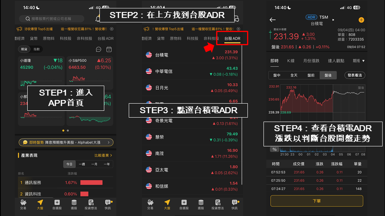Image resolution: width=385 pixels, height=216 pixels.
Task: Open the K線 tab
Action: [291, 61]
